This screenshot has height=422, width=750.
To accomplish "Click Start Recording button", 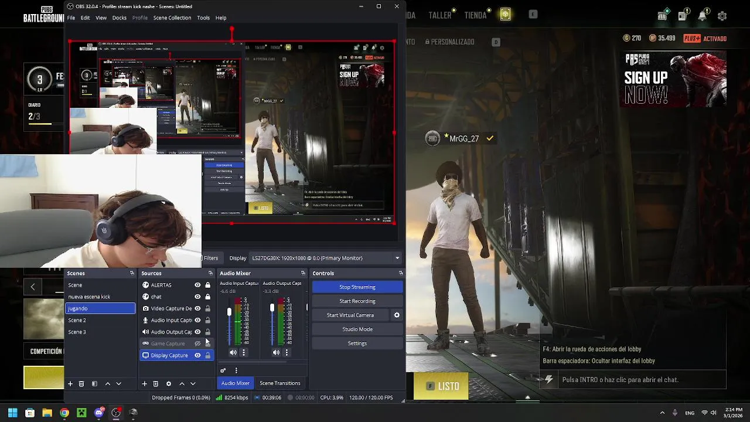I will 357,301.
